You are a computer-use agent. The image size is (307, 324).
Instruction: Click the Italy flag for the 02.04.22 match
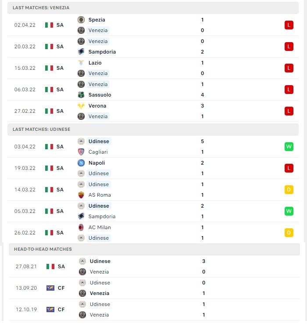pos(49,25)
